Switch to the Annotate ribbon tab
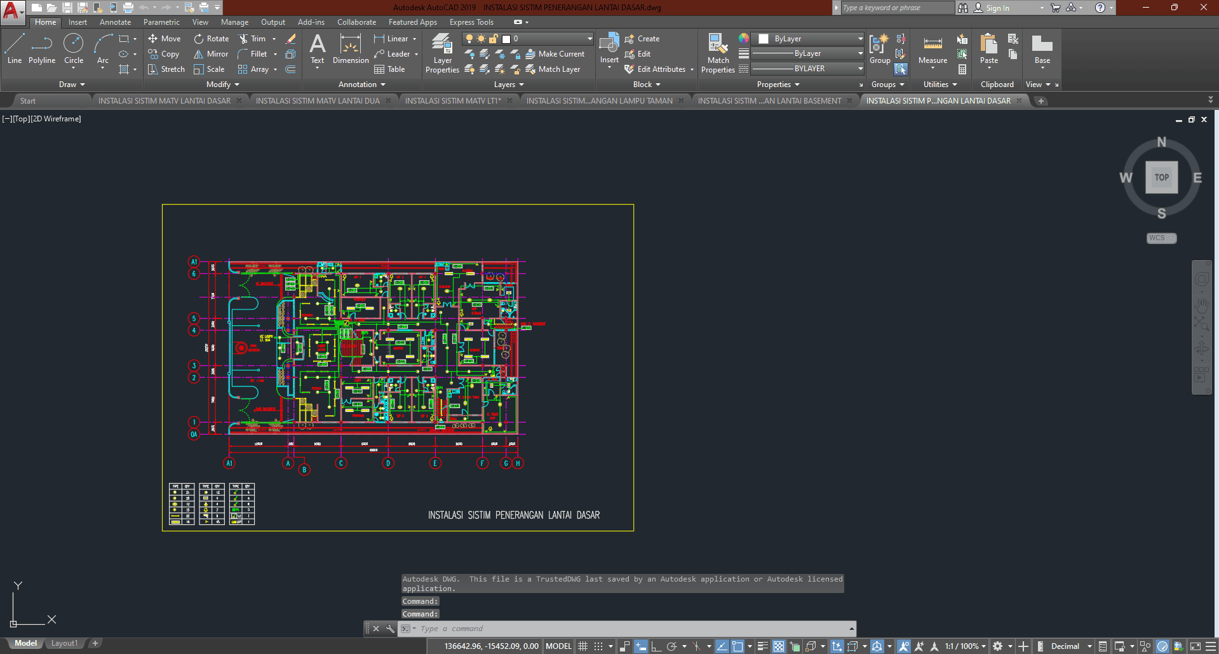This screenshot has width=1219, height=654. [115, 22]
